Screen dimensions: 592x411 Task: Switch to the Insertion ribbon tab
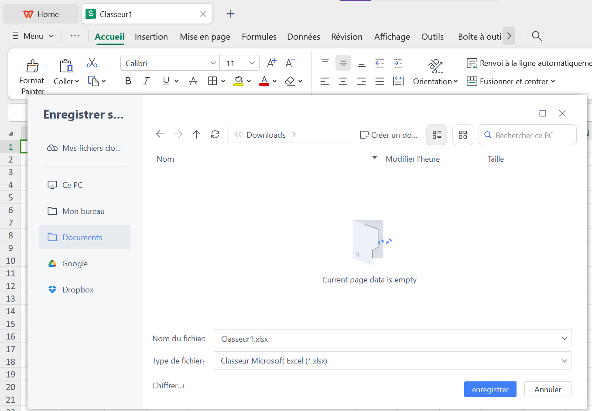point(151,37)
